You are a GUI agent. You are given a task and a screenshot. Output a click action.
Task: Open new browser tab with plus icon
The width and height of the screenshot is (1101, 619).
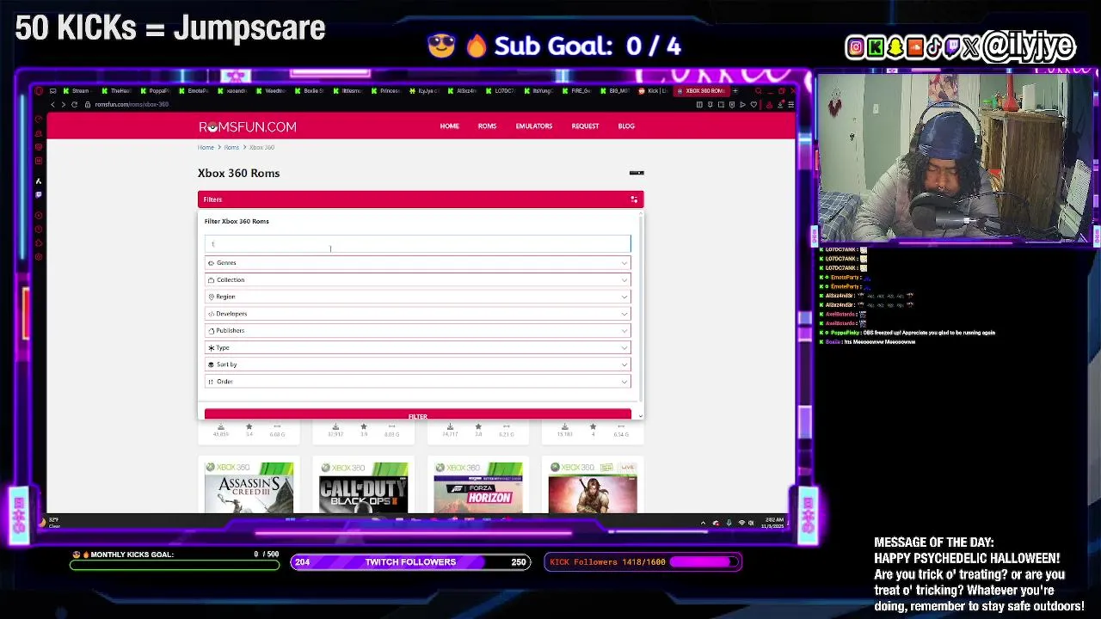735,91
